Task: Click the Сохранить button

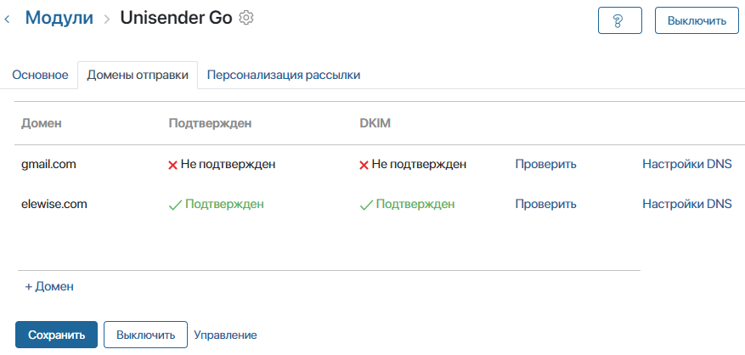Action: coord(57,335)
